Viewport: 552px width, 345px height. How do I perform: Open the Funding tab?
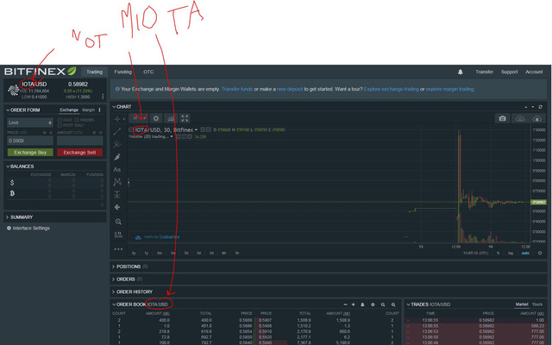122,72
